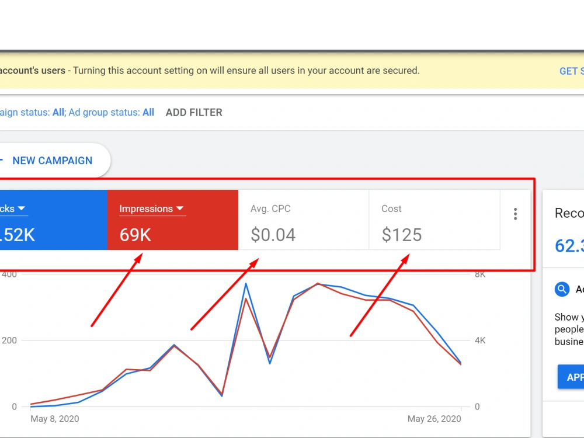Click the 4K right axis label
This screenshot has height=438, width=584.
pos(480,340)
